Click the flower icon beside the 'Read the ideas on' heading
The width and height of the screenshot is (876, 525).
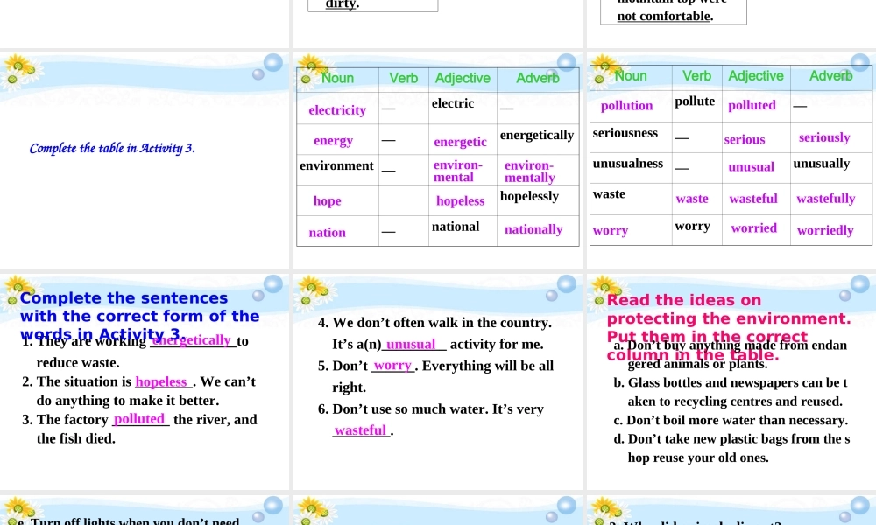point(605,290)
